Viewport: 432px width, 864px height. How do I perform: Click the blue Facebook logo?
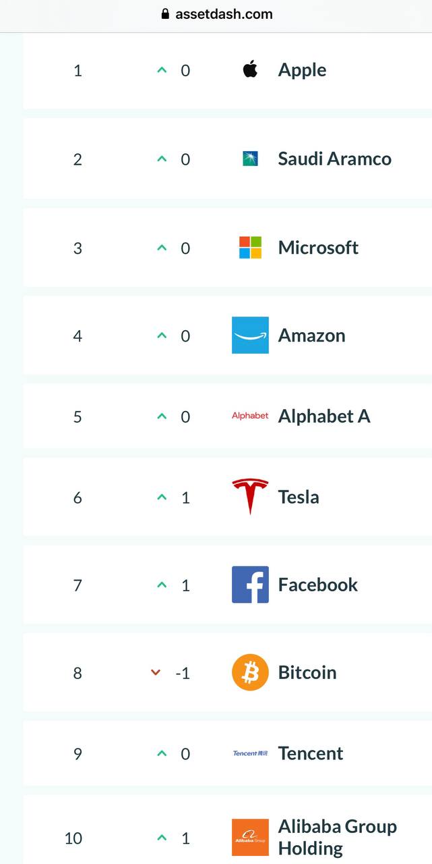coord(250,585)
